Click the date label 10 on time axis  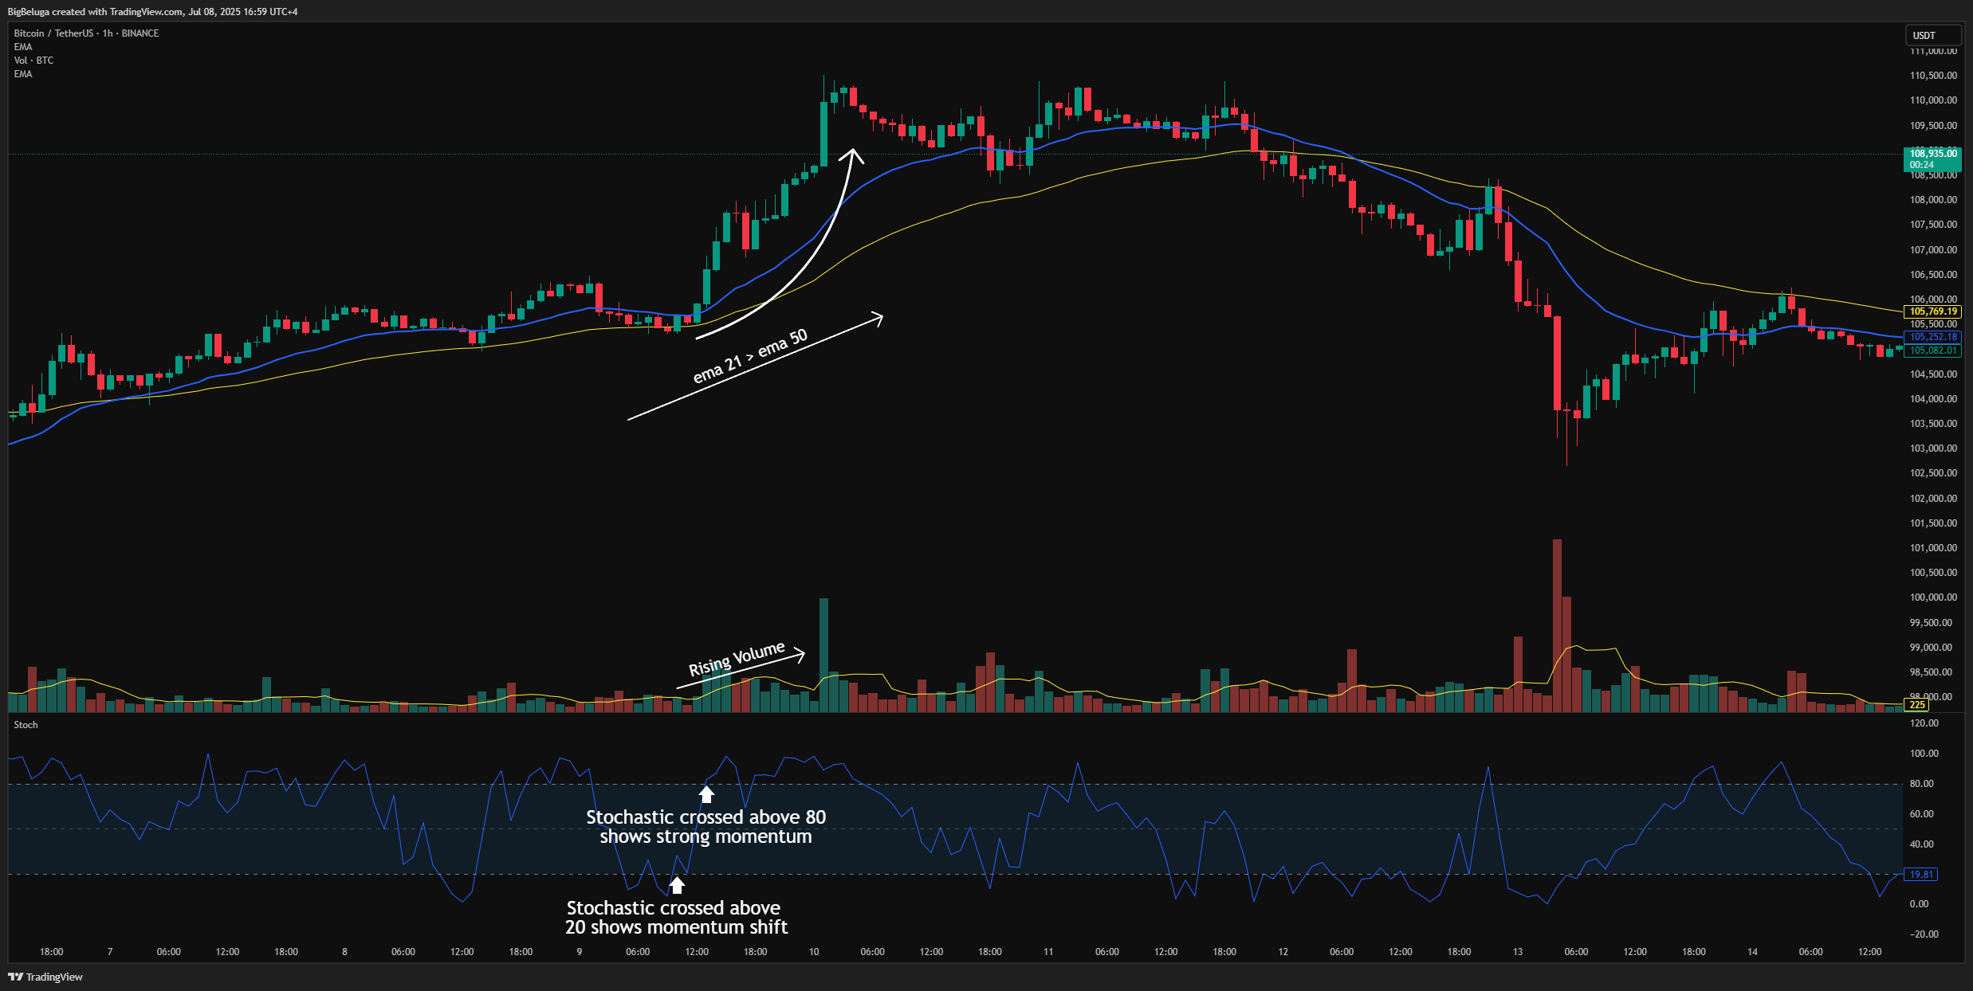814,952
